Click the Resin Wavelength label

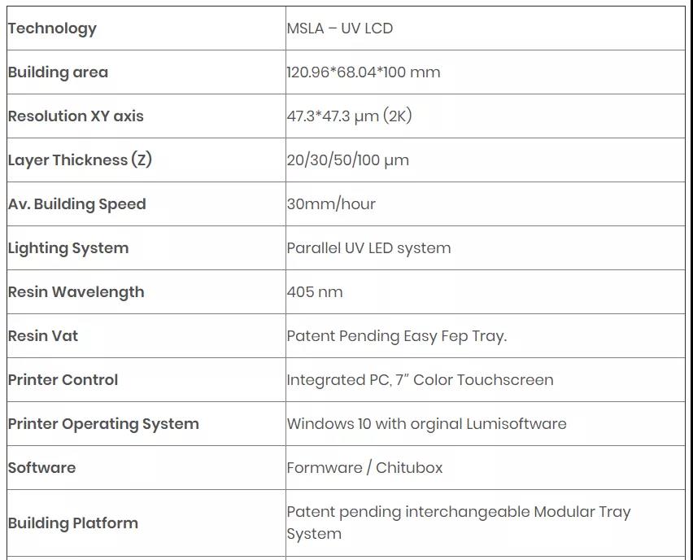(x=76, y=292)
